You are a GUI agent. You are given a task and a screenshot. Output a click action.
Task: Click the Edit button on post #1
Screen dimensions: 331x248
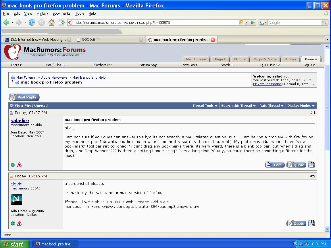(x=275, y=165)
